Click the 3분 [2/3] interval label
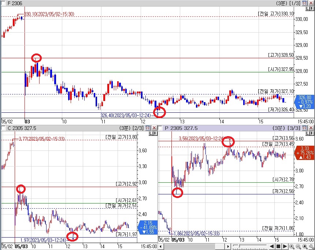Screen dimensions: 315x250 131,128
